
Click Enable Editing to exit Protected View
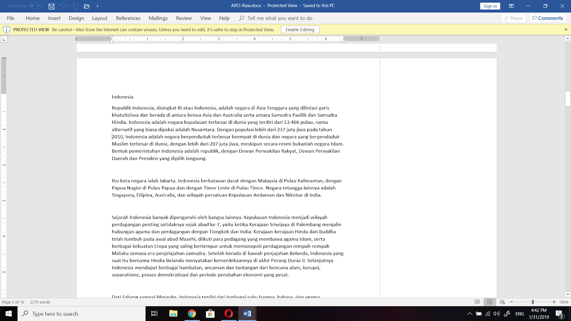(300, 29)
